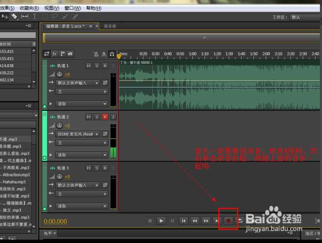The width and height of the screenshot is (322, 243).
Task: Click the Pause button in transport
Action: [x=172, y=221]
